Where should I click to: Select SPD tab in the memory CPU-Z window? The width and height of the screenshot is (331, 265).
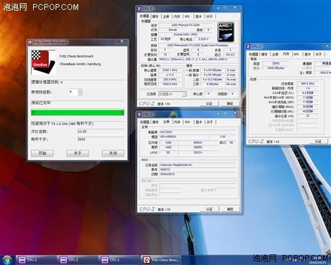tap(297, 54)
